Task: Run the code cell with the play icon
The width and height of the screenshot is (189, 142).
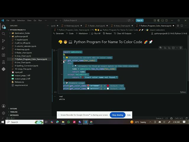Action: point(54,50)
